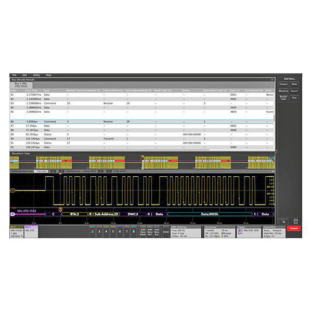Click the Measure button
Image resolution: width=312 pixels, height=312 pixels.
pyautogui.click(x=283, y=91)
